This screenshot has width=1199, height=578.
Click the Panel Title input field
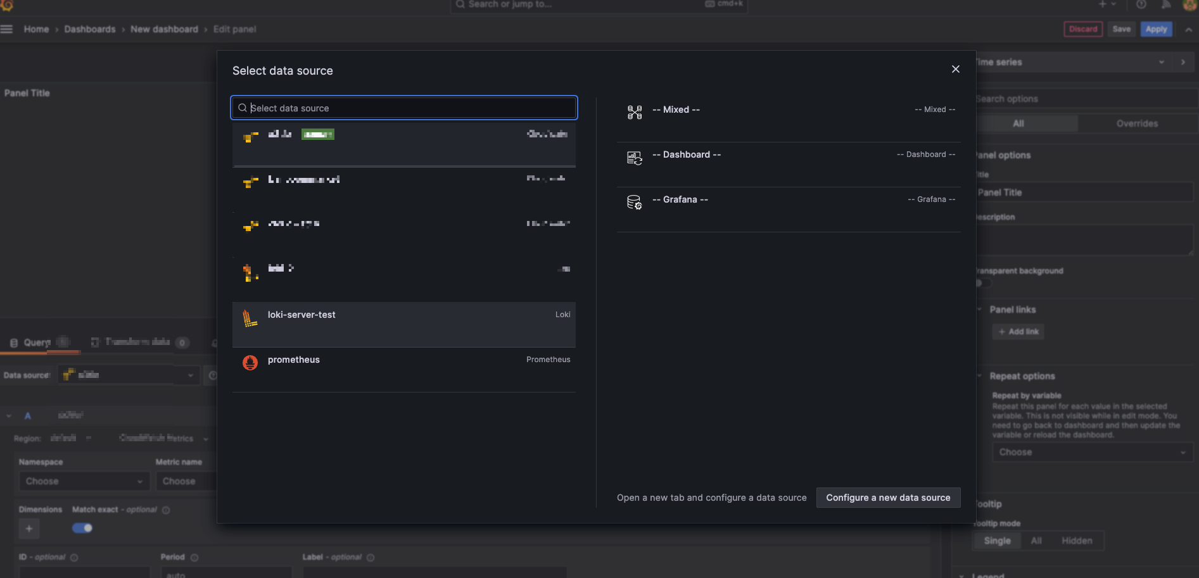point(1084,192)
